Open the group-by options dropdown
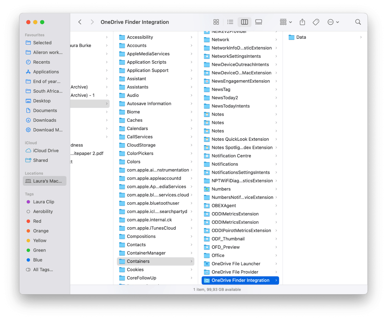Viewport: 387px width, 320px height. click(285, 22)
